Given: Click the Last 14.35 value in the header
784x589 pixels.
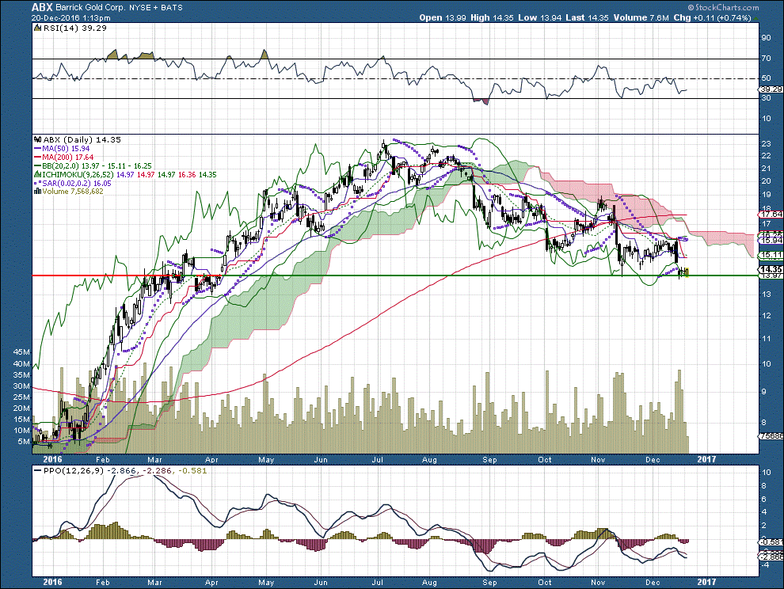Looking at the screenshot, I should coord(587,17).
